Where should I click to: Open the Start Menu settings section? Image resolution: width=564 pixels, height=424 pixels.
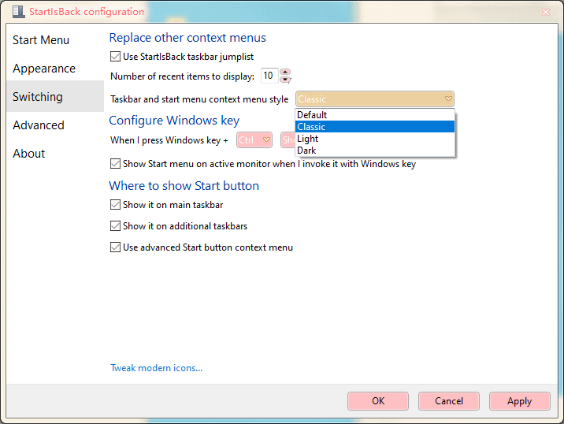tap(41, 40)
